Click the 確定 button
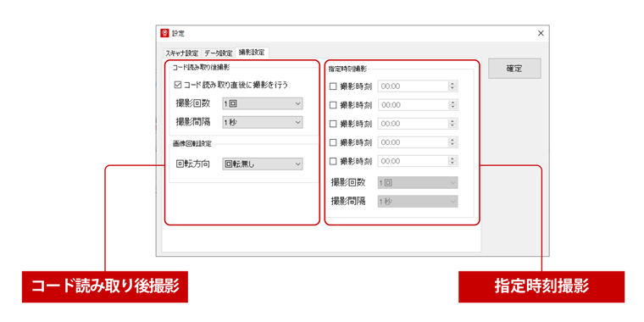644x322 pixels. 514,69
